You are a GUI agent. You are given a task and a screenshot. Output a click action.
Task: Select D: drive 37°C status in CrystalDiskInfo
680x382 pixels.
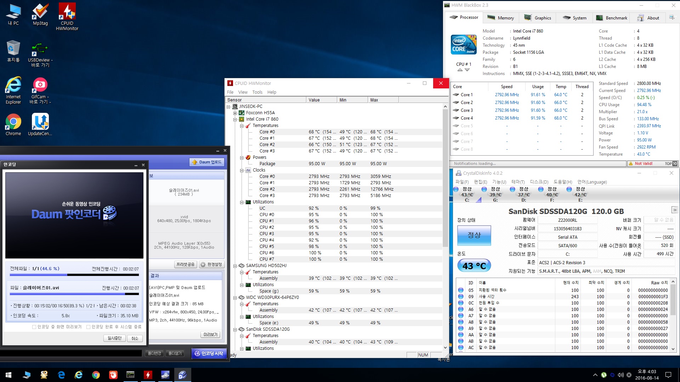524,194
